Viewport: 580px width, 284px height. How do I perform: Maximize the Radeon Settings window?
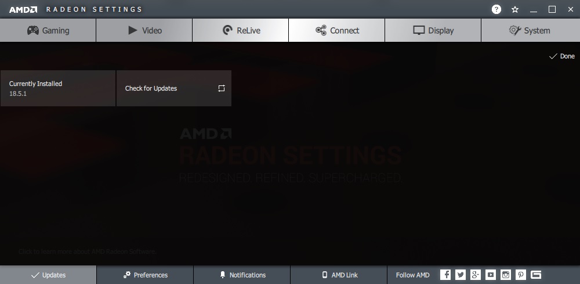[552, 10]
